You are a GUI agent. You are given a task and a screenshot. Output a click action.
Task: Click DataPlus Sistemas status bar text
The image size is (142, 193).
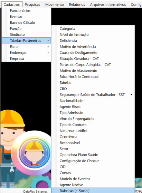(x=35, y=191)
